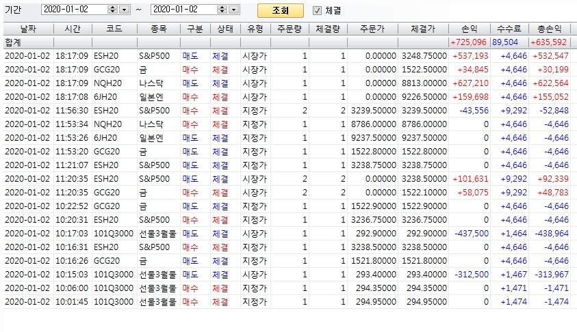The image size is (577, 332).
Task: Click the 11:53:26 time cell
Action: coord(72,138)
